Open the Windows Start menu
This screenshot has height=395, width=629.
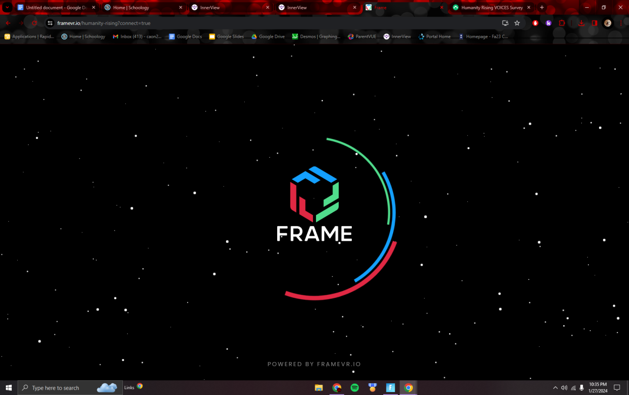pos(8,388)
